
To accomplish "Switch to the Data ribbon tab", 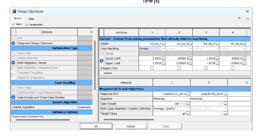I will [31, 19].
